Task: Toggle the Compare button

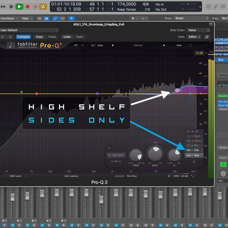Action: [23, 37]
